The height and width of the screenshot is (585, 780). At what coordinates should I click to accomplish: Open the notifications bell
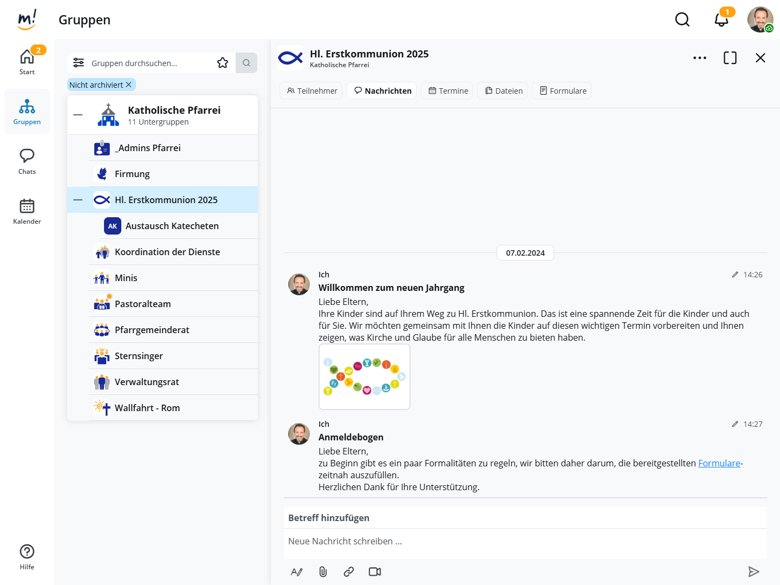tap(721, 20)
